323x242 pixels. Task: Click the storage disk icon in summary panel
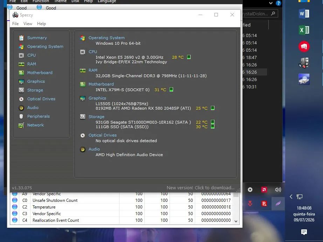(83, 117)
